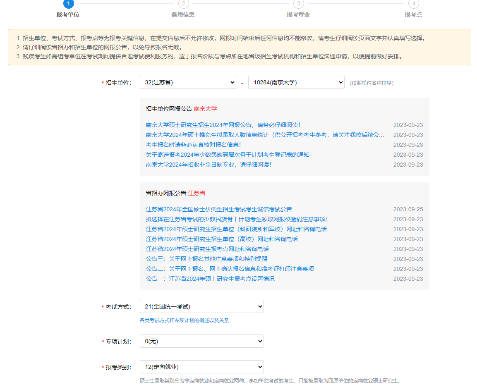This screenshot has width=477, height=392.
Task: Click the step 2 备用信息 circle
Action: pyautogui.click(x=183, y=3)
